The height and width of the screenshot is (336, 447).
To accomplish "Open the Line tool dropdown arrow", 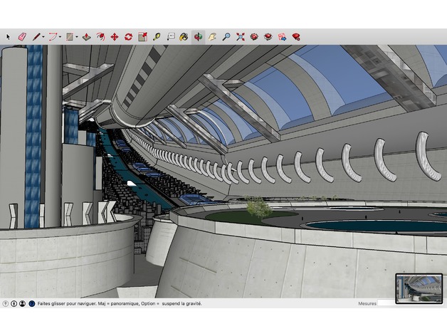I will [43, 37].
